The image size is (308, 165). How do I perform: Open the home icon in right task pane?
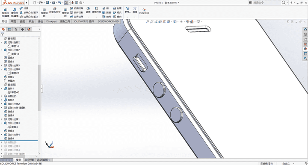(305, 29)
